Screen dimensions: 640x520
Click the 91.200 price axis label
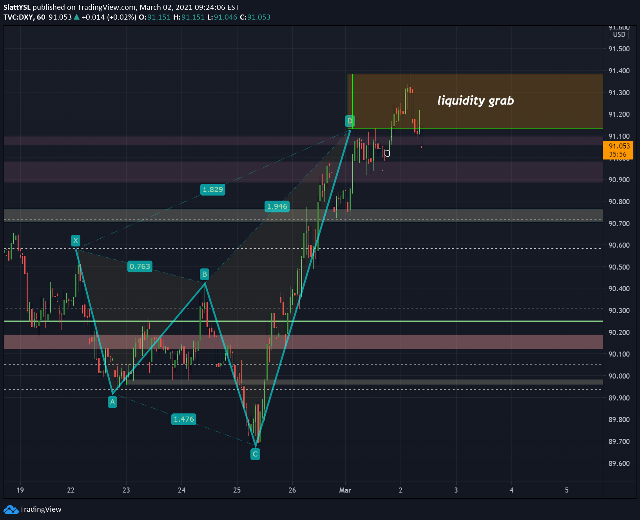coord(619,114)
